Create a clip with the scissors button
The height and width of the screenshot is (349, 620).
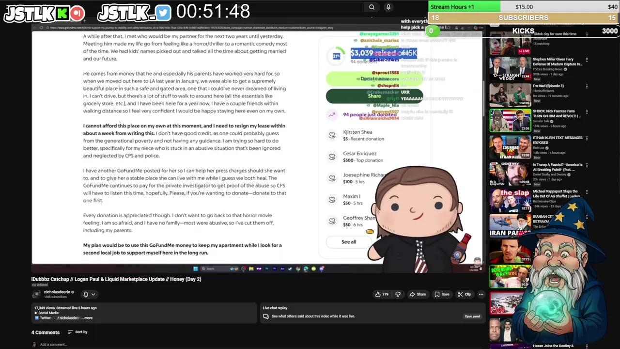click(x=464, y=294)
